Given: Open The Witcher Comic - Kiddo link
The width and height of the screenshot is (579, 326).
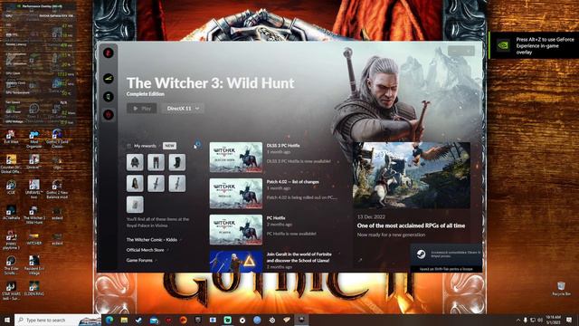Looking at the screenshot, I should pos(152,239).
